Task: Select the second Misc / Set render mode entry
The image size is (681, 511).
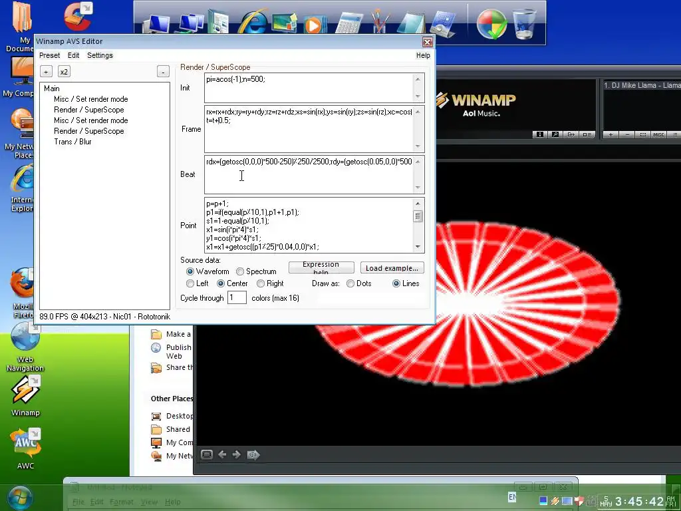Action: [x=90, y=120]
